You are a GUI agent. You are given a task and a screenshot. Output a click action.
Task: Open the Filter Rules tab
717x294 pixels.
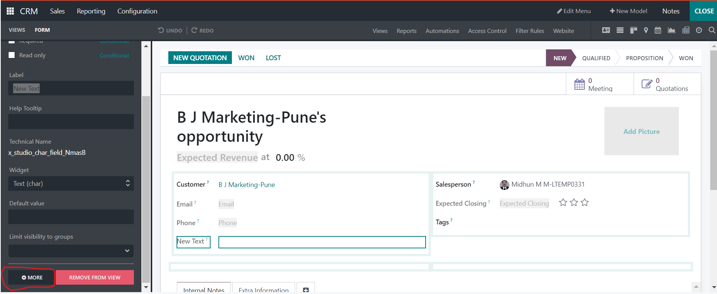tap(530, 31)
